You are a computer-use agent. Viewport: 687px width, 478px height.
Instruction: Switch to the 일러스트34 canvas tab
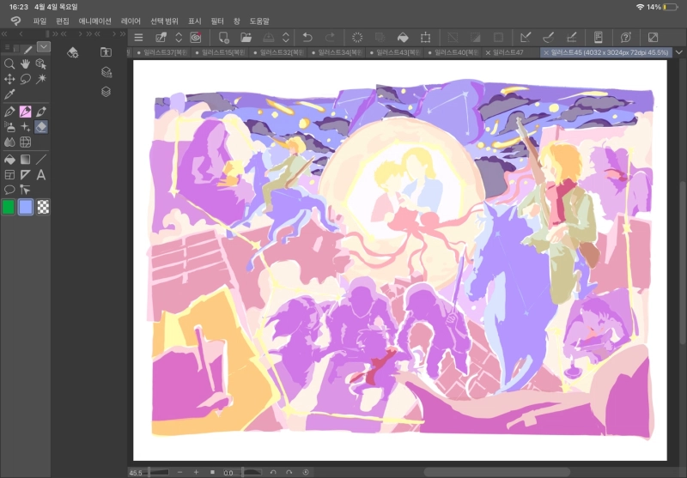339,52
